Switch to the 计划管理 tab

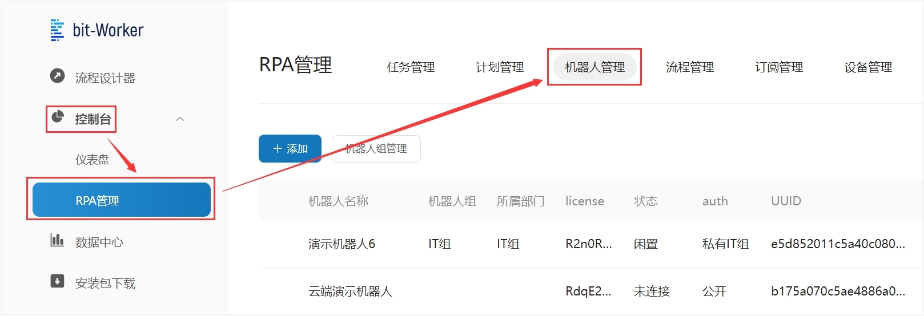tap(500, 67)
